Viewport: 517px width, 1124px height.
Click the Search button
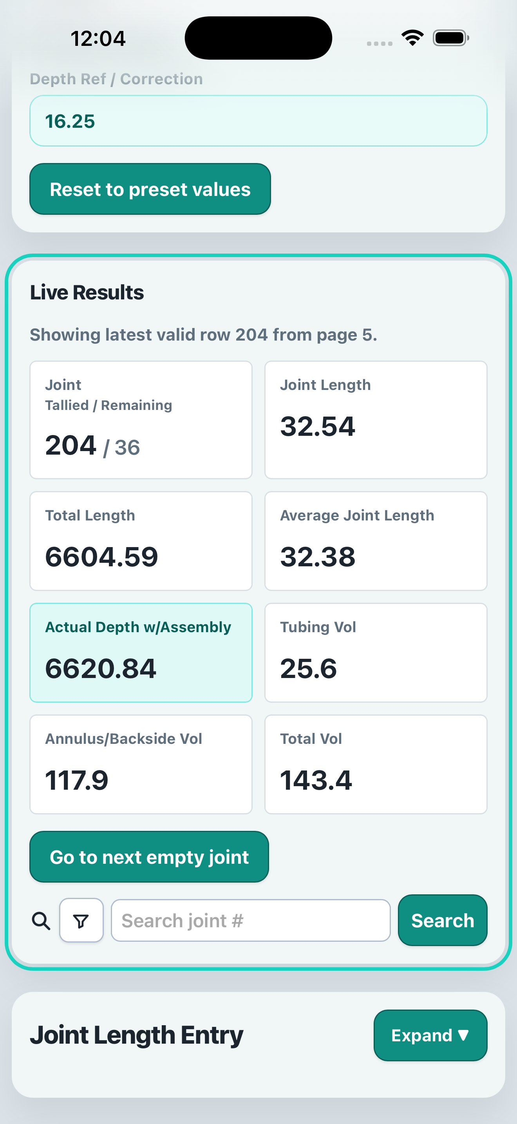[443, 920]
